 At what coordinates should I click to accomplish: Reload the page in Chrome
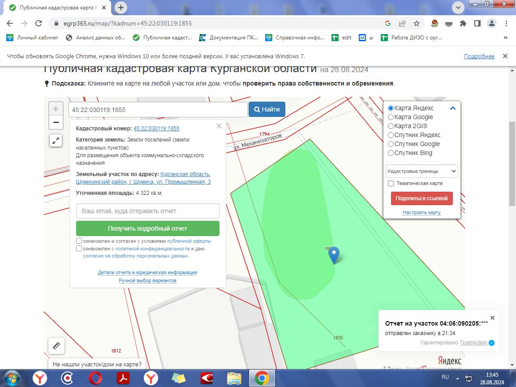pyautogui.click(x=39, y=23)
